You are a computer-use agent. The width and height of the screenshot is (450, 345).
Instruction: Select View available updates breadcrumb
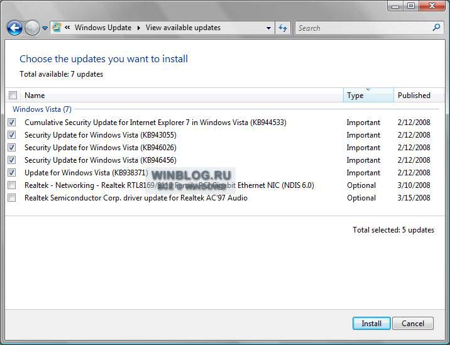(x=183, y=28)
